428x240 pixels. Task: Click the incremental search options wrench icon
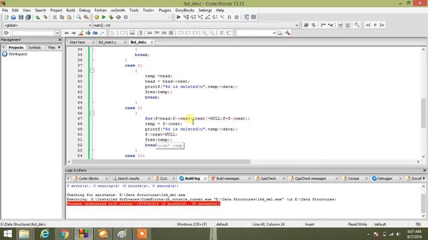click(x=288, y=33)
